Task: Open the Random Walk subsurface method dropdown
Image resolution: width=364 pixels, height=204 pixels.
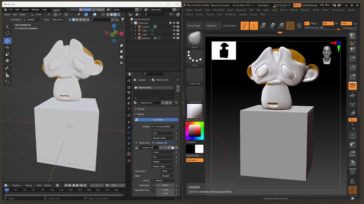Action: coord(163,138)
